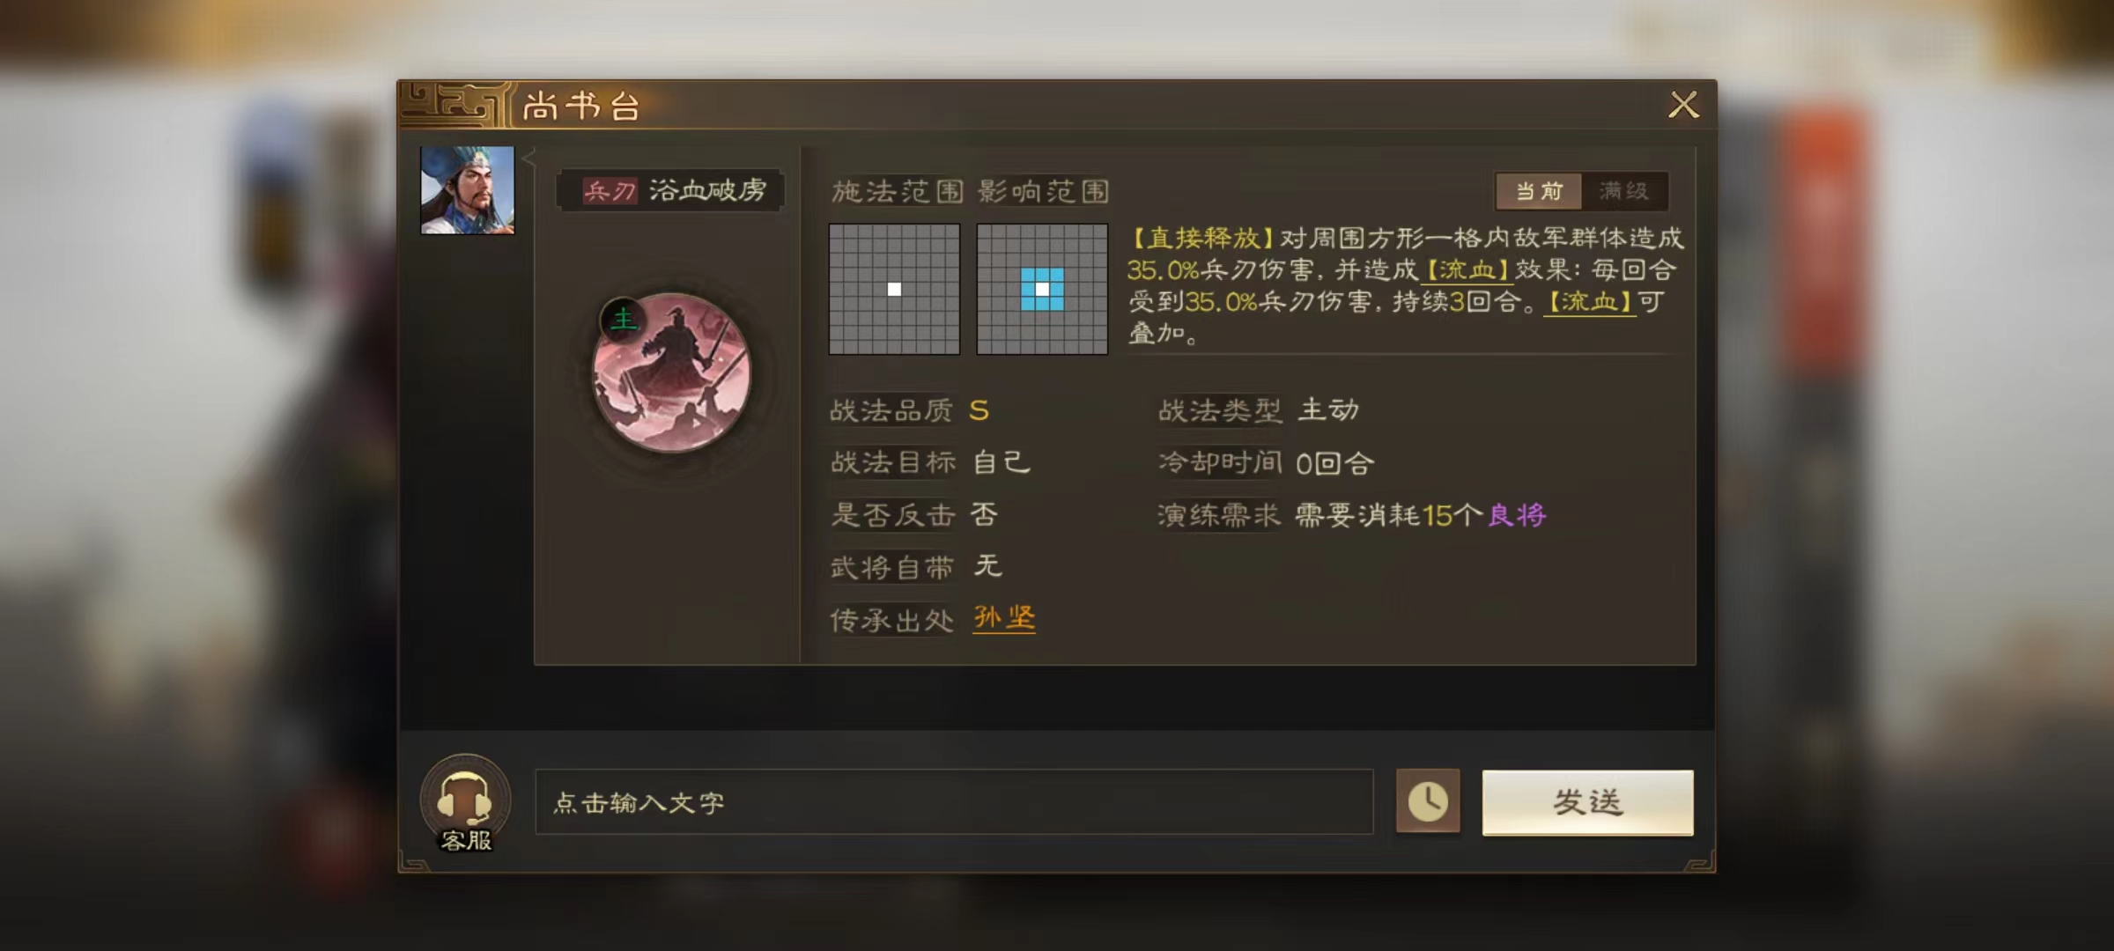This screenshot has width=2114, height=951.
Task: Click the 浴血破虏 skill name label
Action: [x=708, y=190]
